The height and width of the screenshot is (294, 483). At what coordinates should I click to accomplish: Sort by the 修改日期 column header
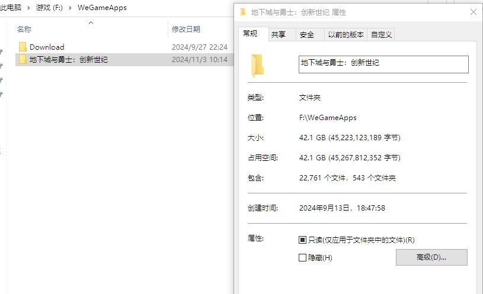pyautogui.click(x=186, y=29)
